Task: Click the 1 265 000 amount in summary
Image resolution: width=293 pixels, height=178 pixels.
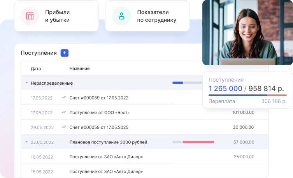Action: (x=225, y=88)
